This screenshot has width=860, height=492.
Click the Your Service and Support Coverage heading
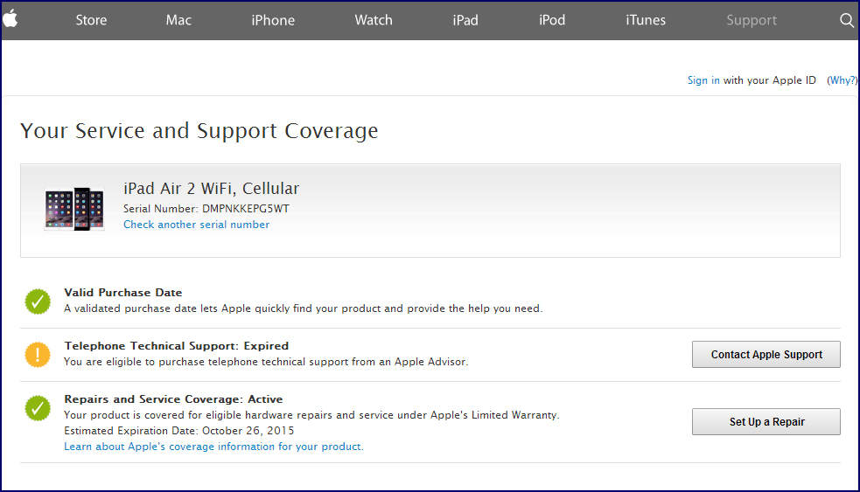199,131
